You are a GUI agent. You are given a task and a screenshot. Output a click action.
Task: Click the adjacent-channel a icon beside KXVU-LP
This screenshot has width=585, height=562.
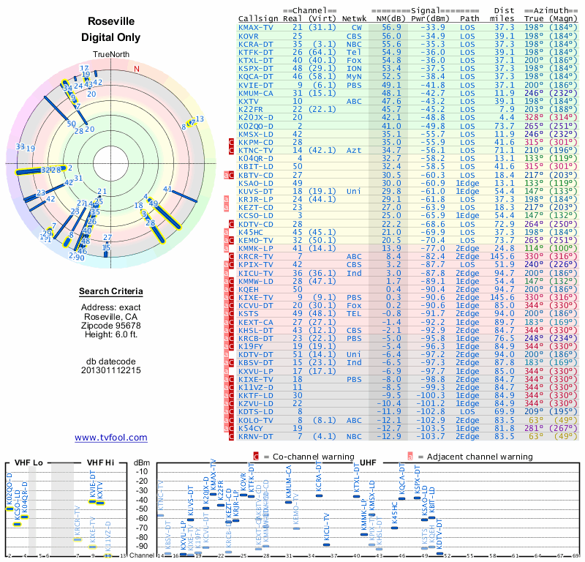point(226,371)
